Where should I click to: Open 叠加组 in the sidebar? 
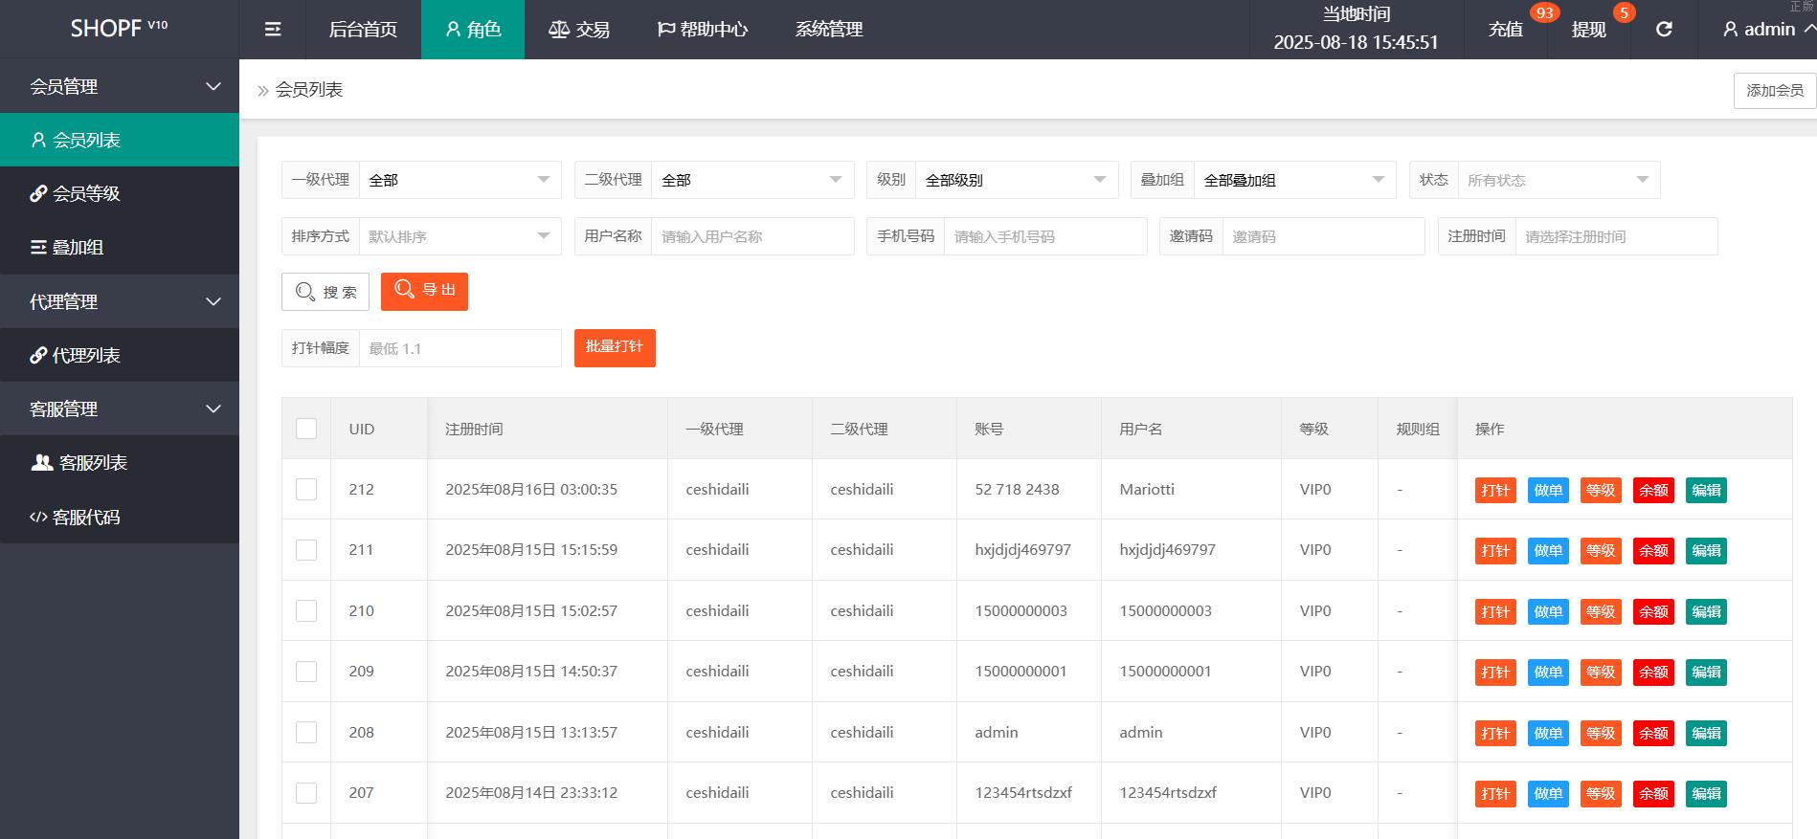[x=77, y=248]
